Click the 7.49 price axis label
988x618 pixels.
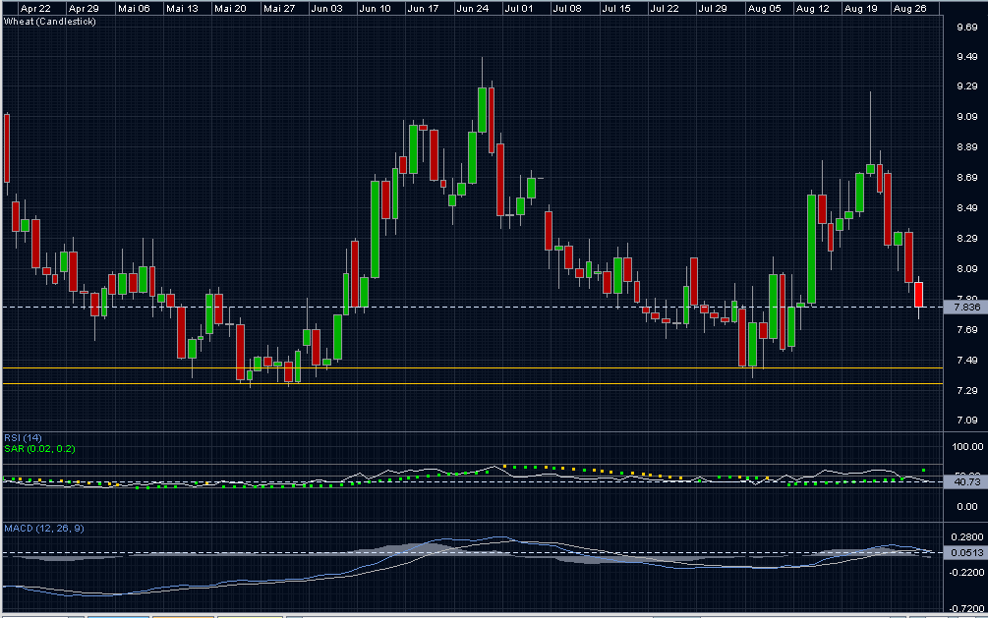pyautogui.click(x=967, y=361)
